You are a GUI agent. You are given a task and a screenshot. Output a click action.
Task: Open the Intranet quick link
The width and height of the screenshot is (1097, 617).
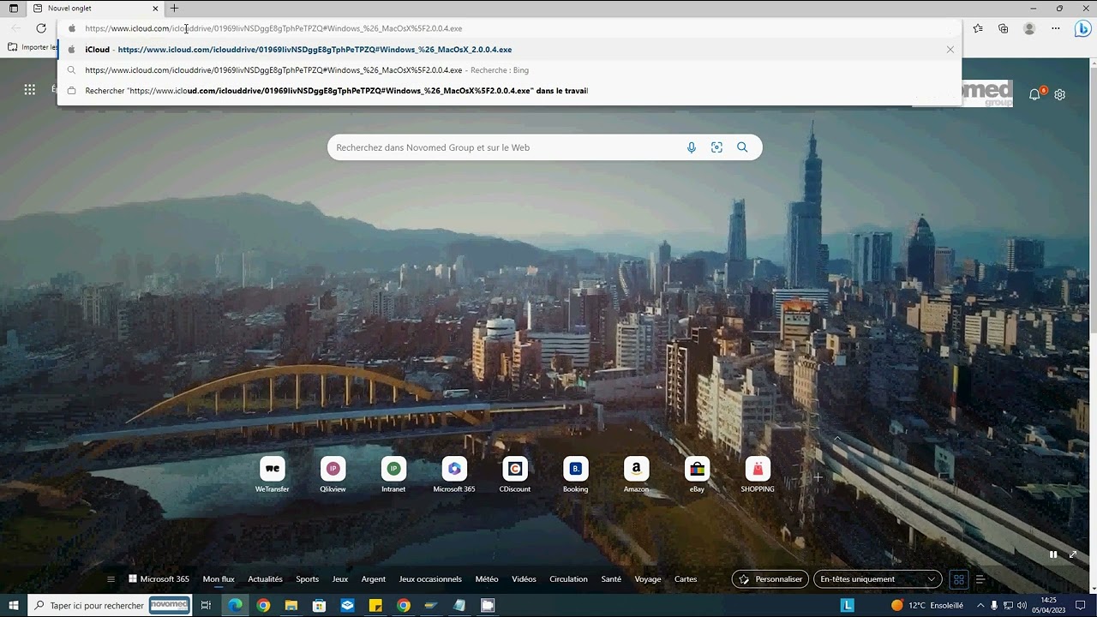point(393,475)
